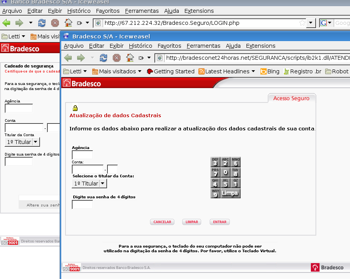This screenshot has height=279, width=350.
Task: Click Bradesco logo in front window header
Action: (82, 83)
